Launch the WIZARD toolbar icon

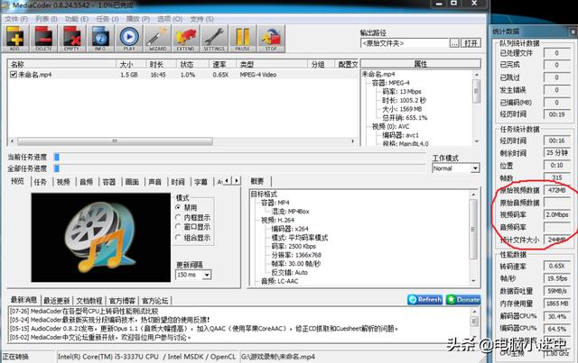click(x=157, y=38)
